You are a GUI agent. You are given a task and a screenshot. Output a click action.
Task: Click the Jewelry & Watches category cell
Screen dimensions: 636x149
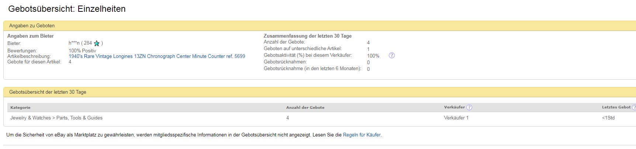point(56,118)
